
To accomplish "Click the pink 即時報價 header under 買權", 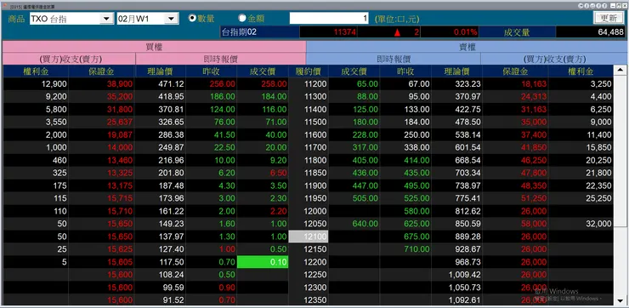I will 221,59.
